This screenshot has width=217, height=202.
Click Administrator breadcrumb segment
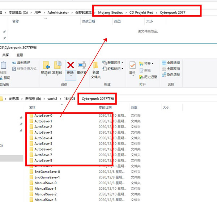[58, 13]
